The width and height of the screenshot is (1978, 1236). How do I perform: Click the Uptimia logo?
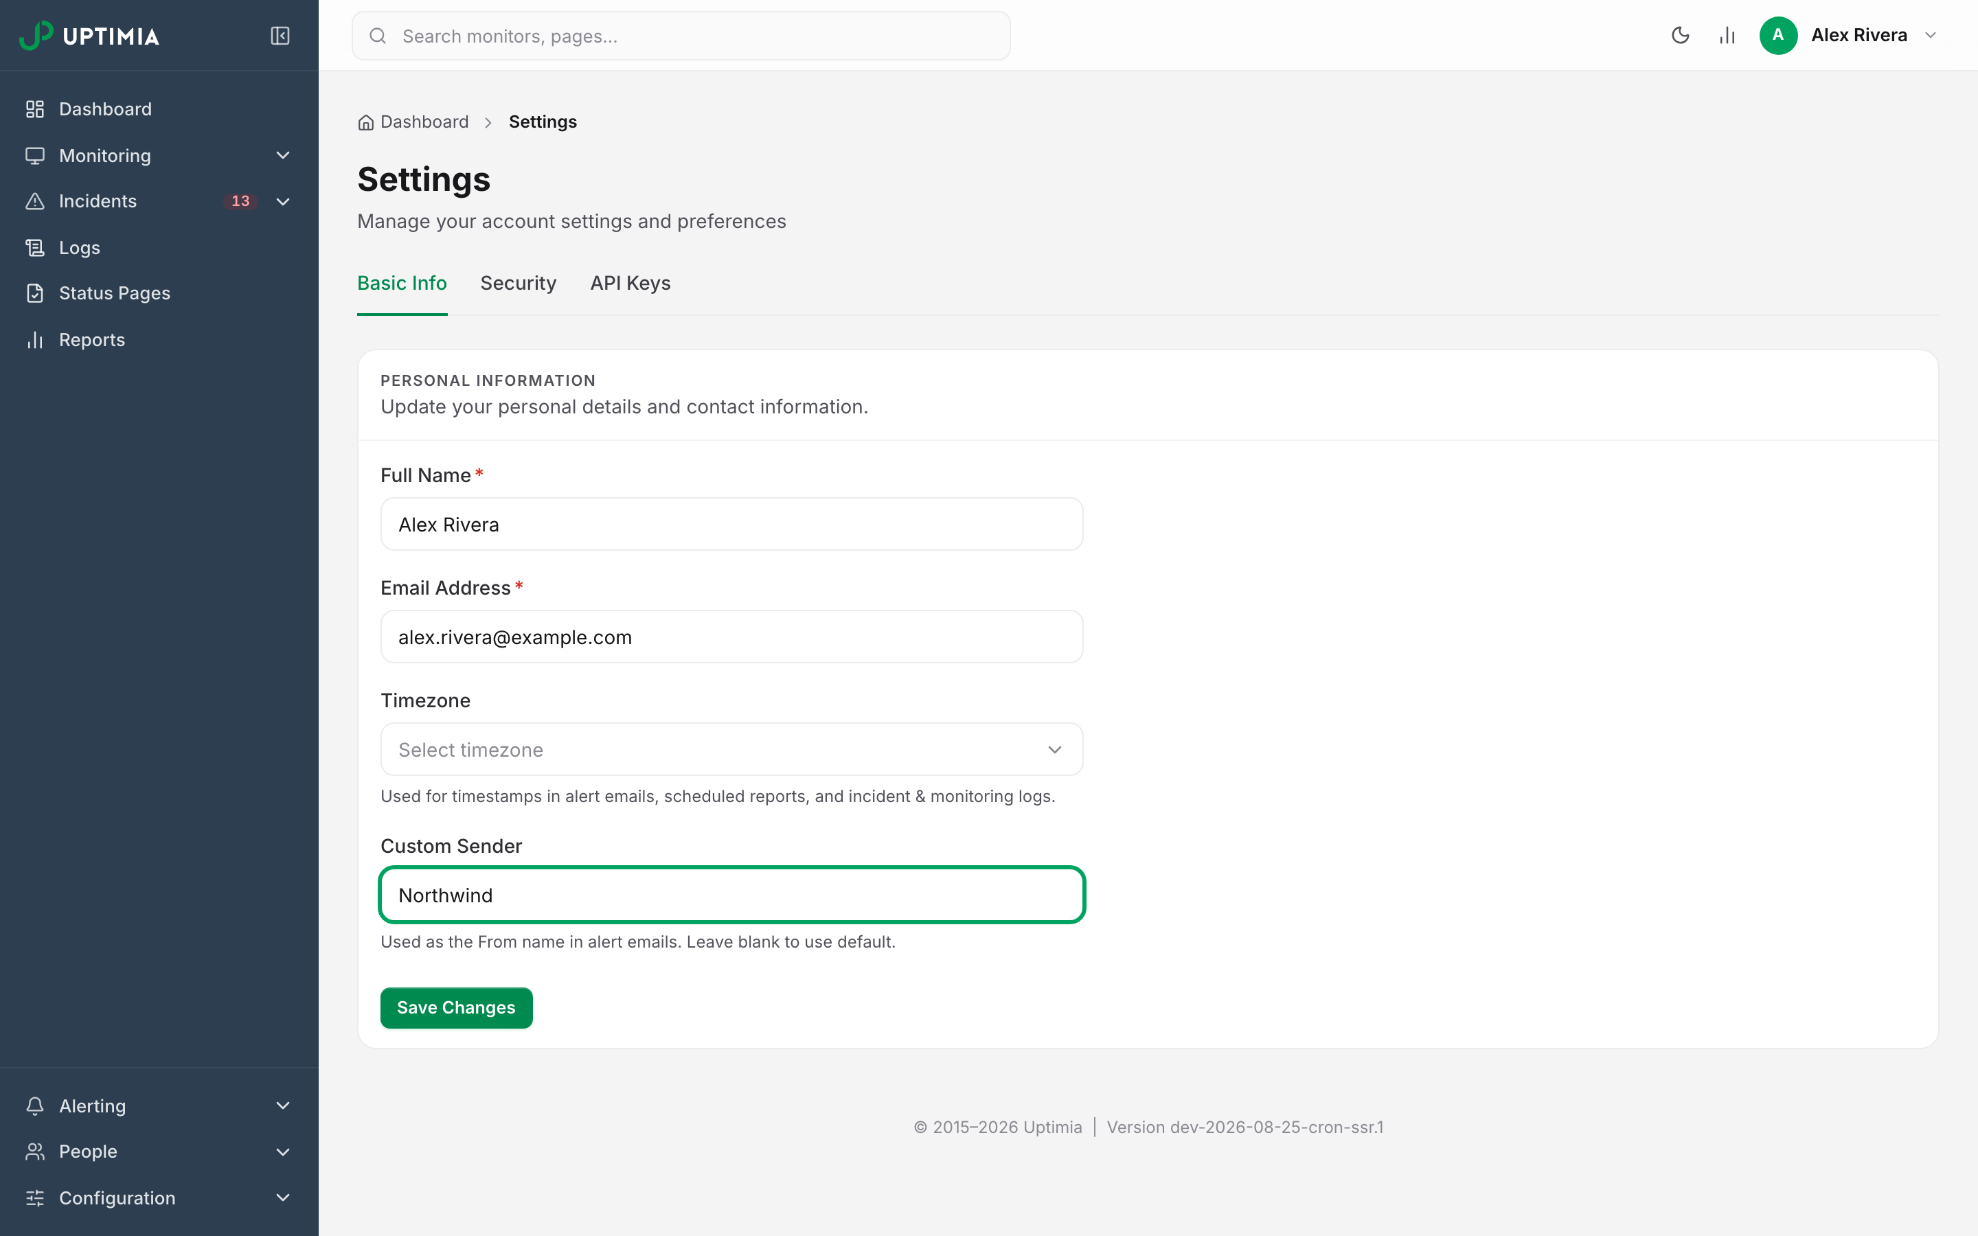coord(89,36)
